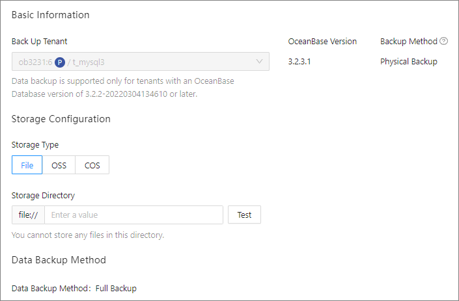
Task: Click the Full Backup method text
Action: pyautogui.click(x=116, y=288)
